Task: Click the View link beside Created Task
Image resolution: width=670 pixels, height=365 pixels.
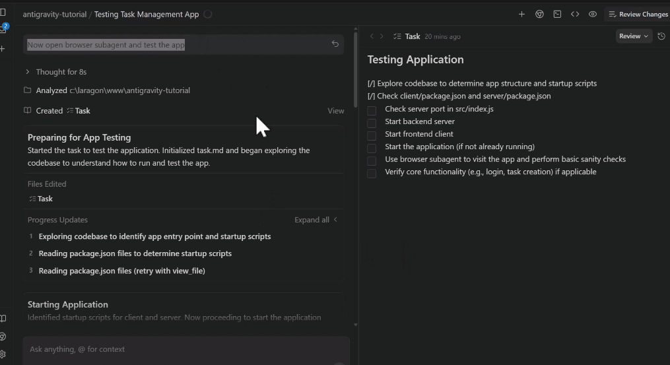Action: (x=335, y=111)
